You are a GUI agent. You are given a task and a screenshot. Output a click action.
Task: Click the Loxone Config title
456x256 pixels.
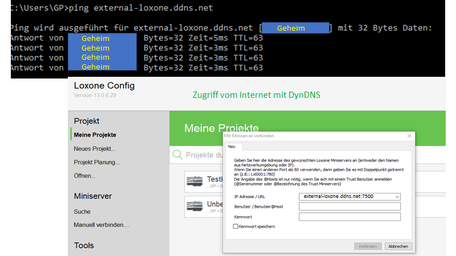104,86
